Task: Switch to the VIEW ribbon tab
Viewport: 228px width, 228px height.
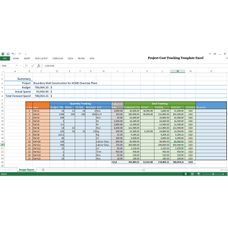Action: [92, 59]
